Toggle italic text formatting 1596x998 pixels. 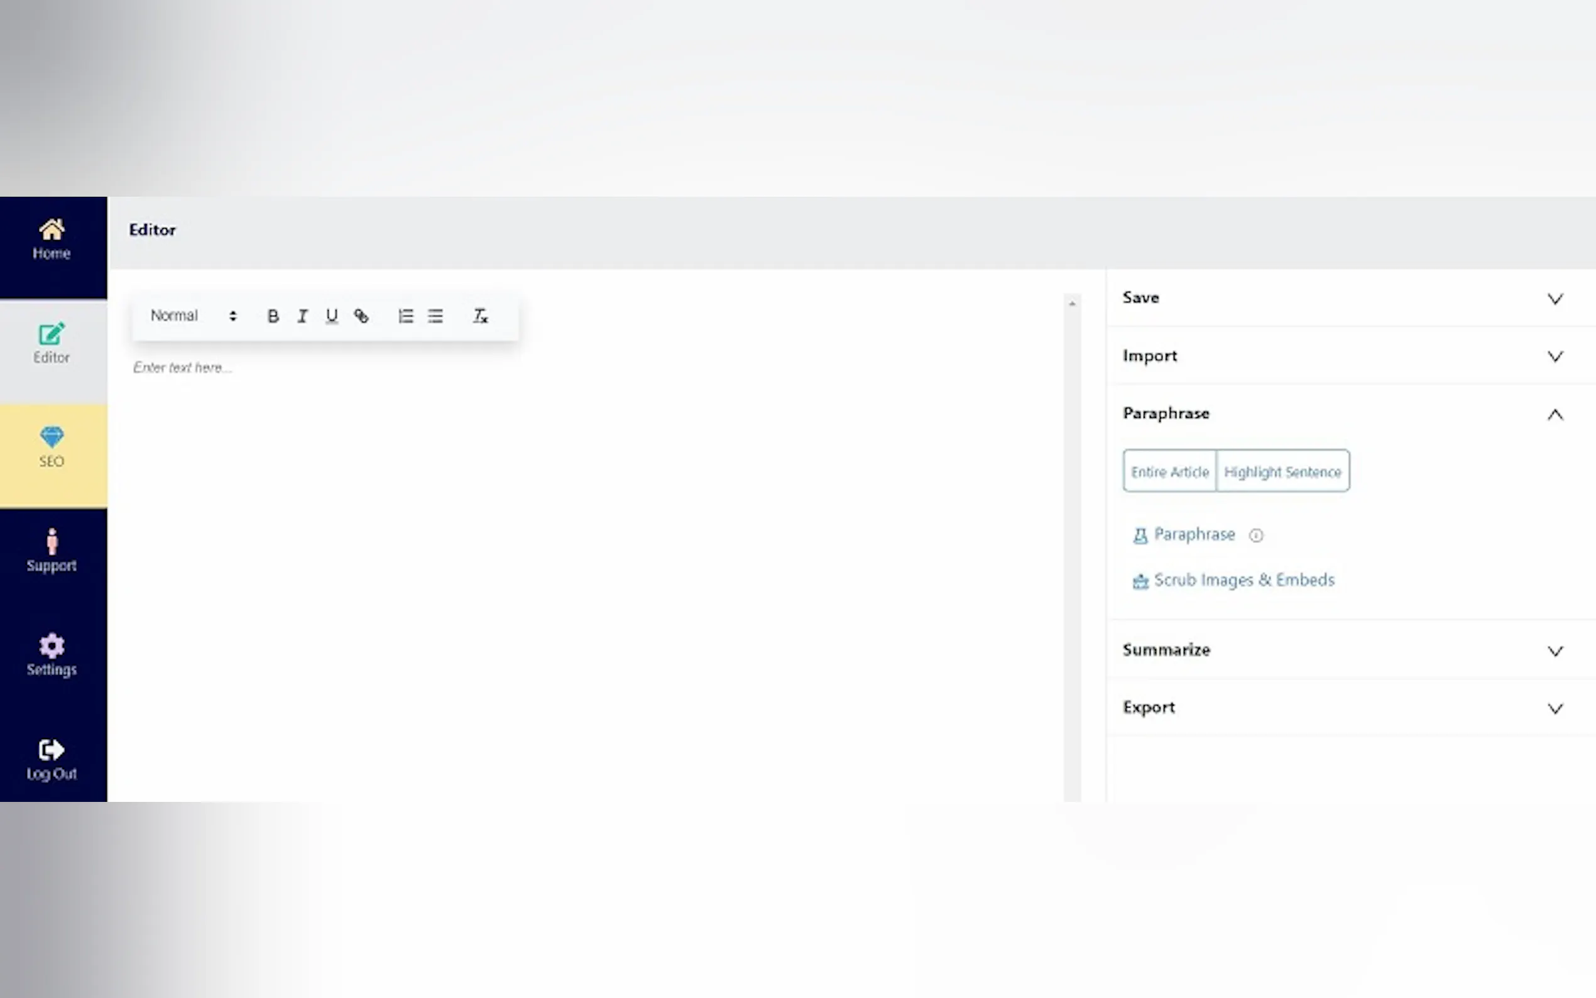pyautogui.click(x=302, y=316)
